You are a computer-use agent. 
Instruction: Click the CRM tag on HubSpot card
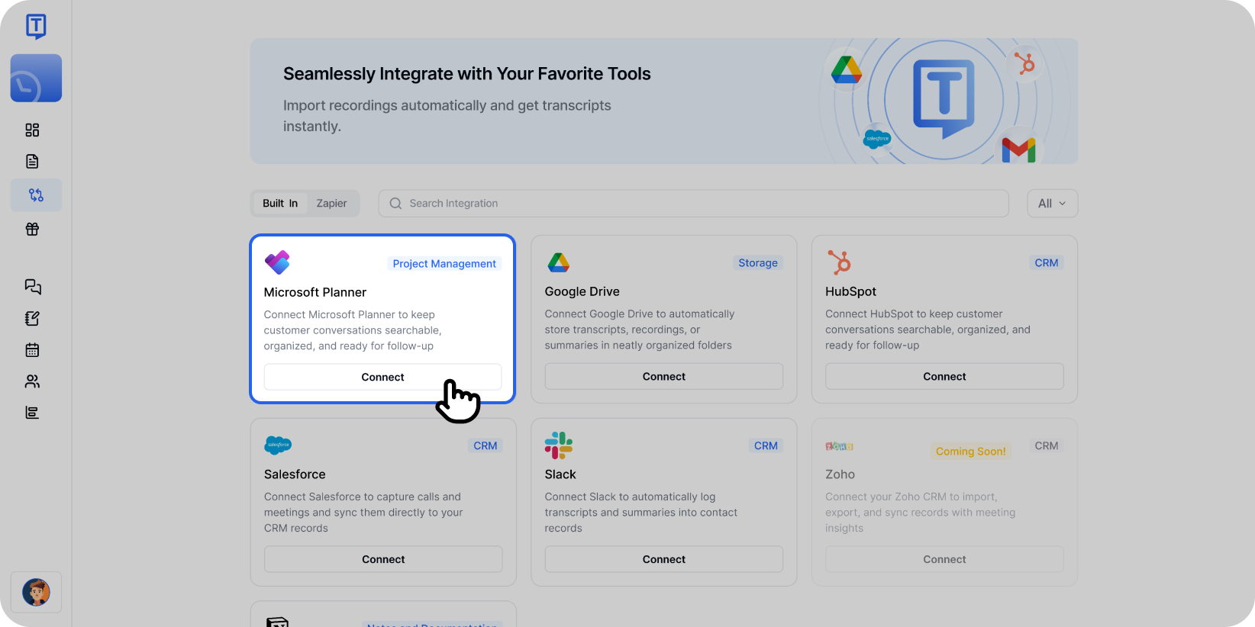tap(1047, 263)
